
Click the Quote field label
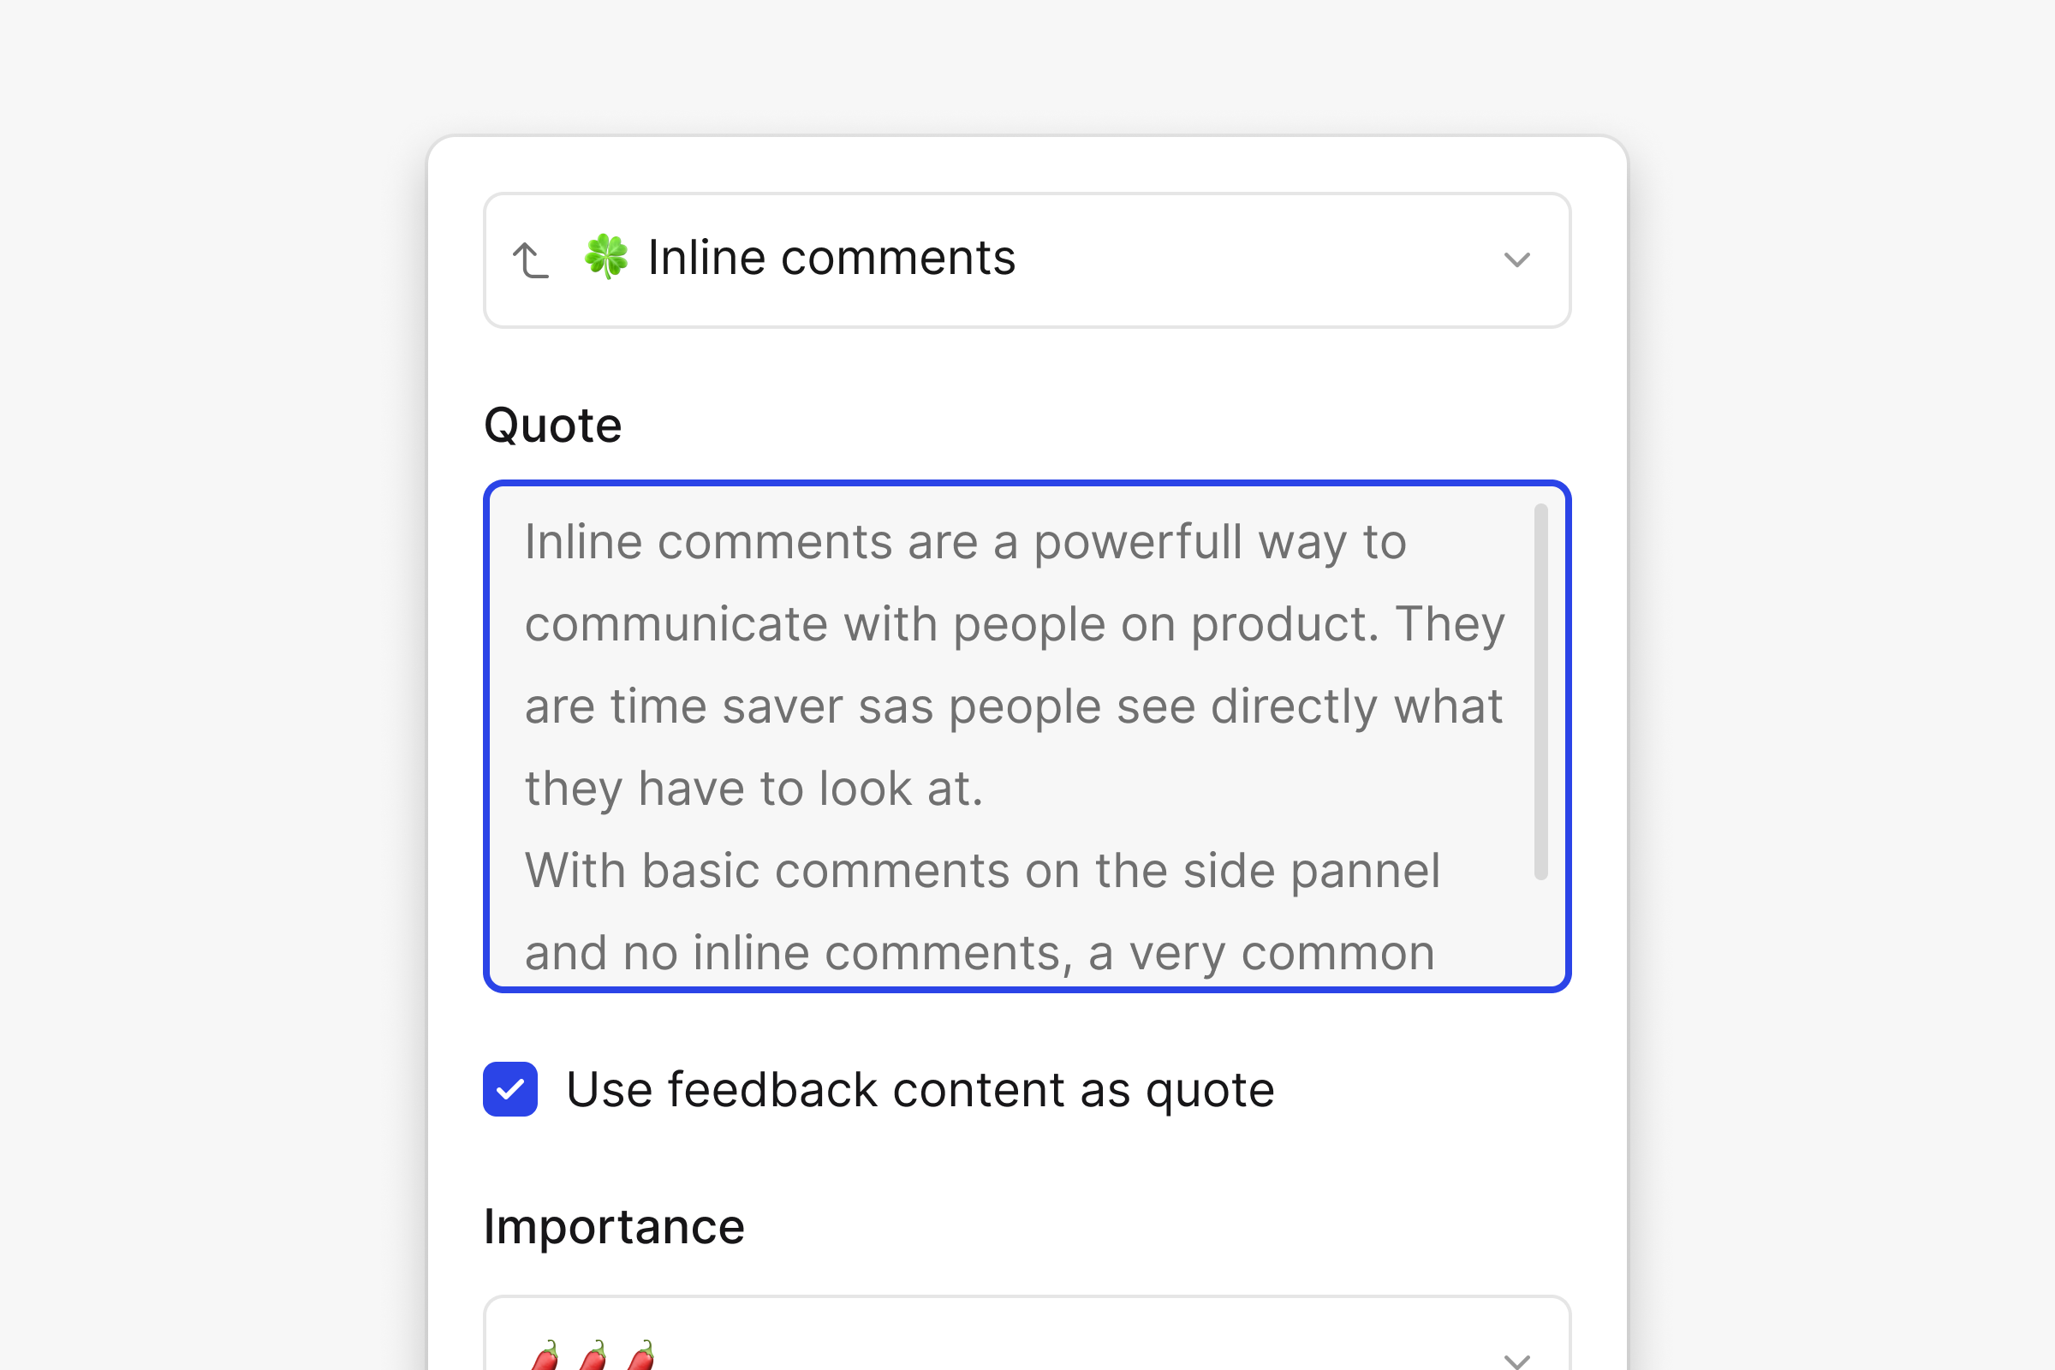pos(552,426)
